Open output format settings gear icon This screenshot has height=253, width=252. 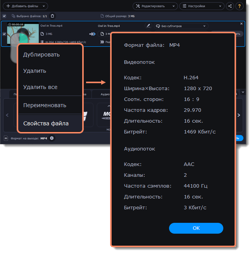tap(52, 138)
